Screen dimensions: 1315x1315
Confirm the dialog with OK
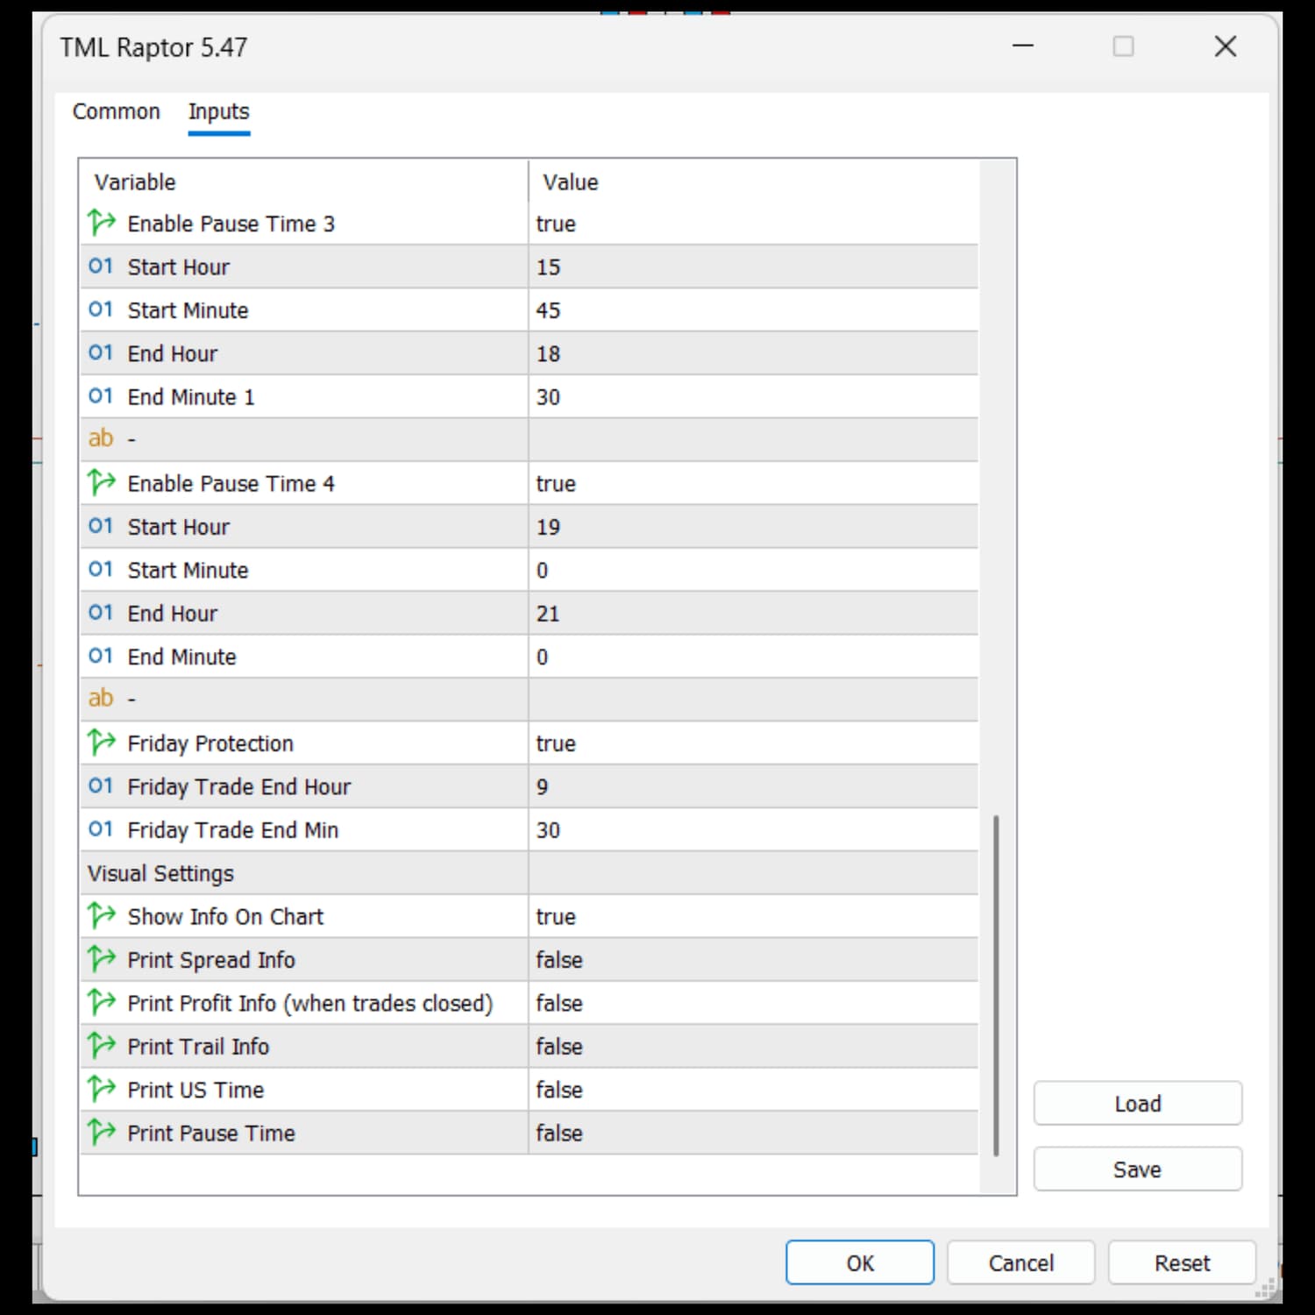coord(860,1263)
